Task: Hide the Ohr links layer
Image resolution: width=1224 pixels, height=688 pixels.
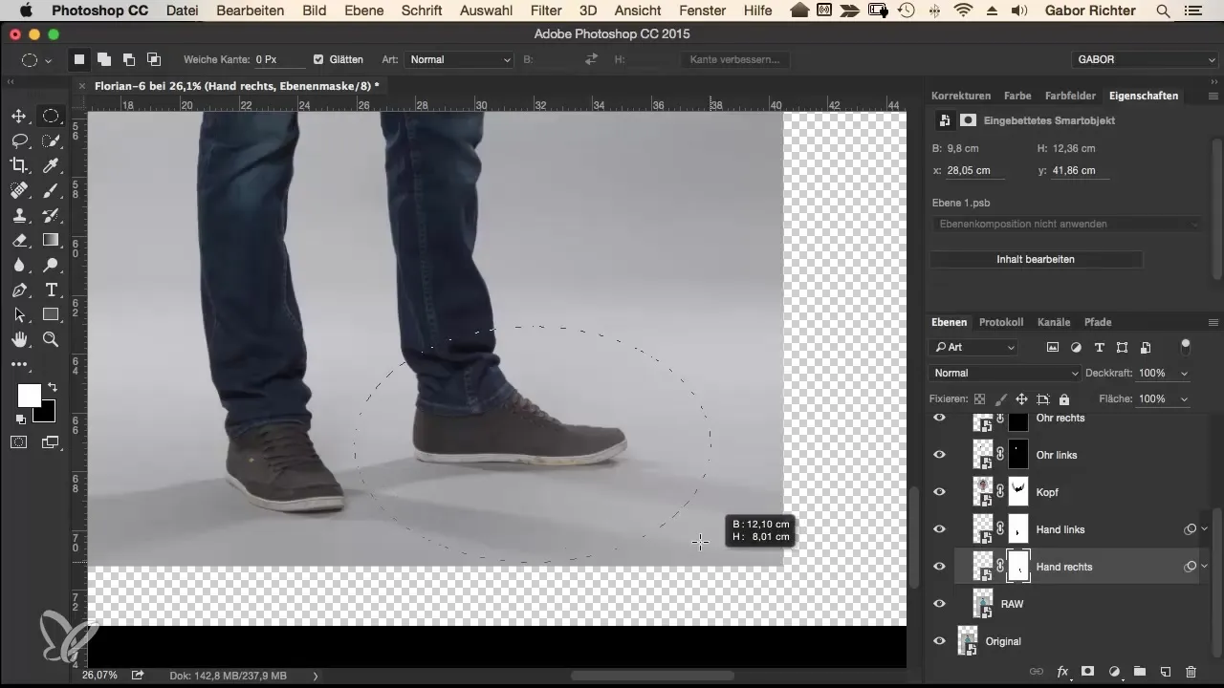Action: click(x=939, y=455)
